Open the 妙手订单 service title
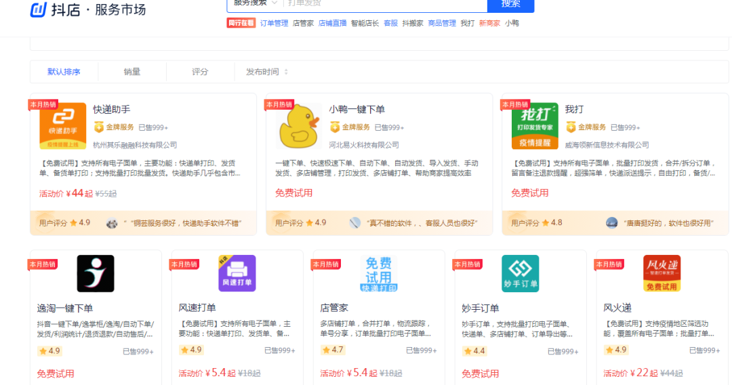Viewport: 732px width, 385px height. click(x=481, y=308)
